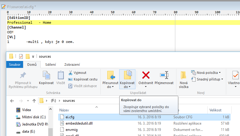
Task: Switch to the Zobrazení ribbon tab
Action: pyautogui.click(x=72, y=65)
